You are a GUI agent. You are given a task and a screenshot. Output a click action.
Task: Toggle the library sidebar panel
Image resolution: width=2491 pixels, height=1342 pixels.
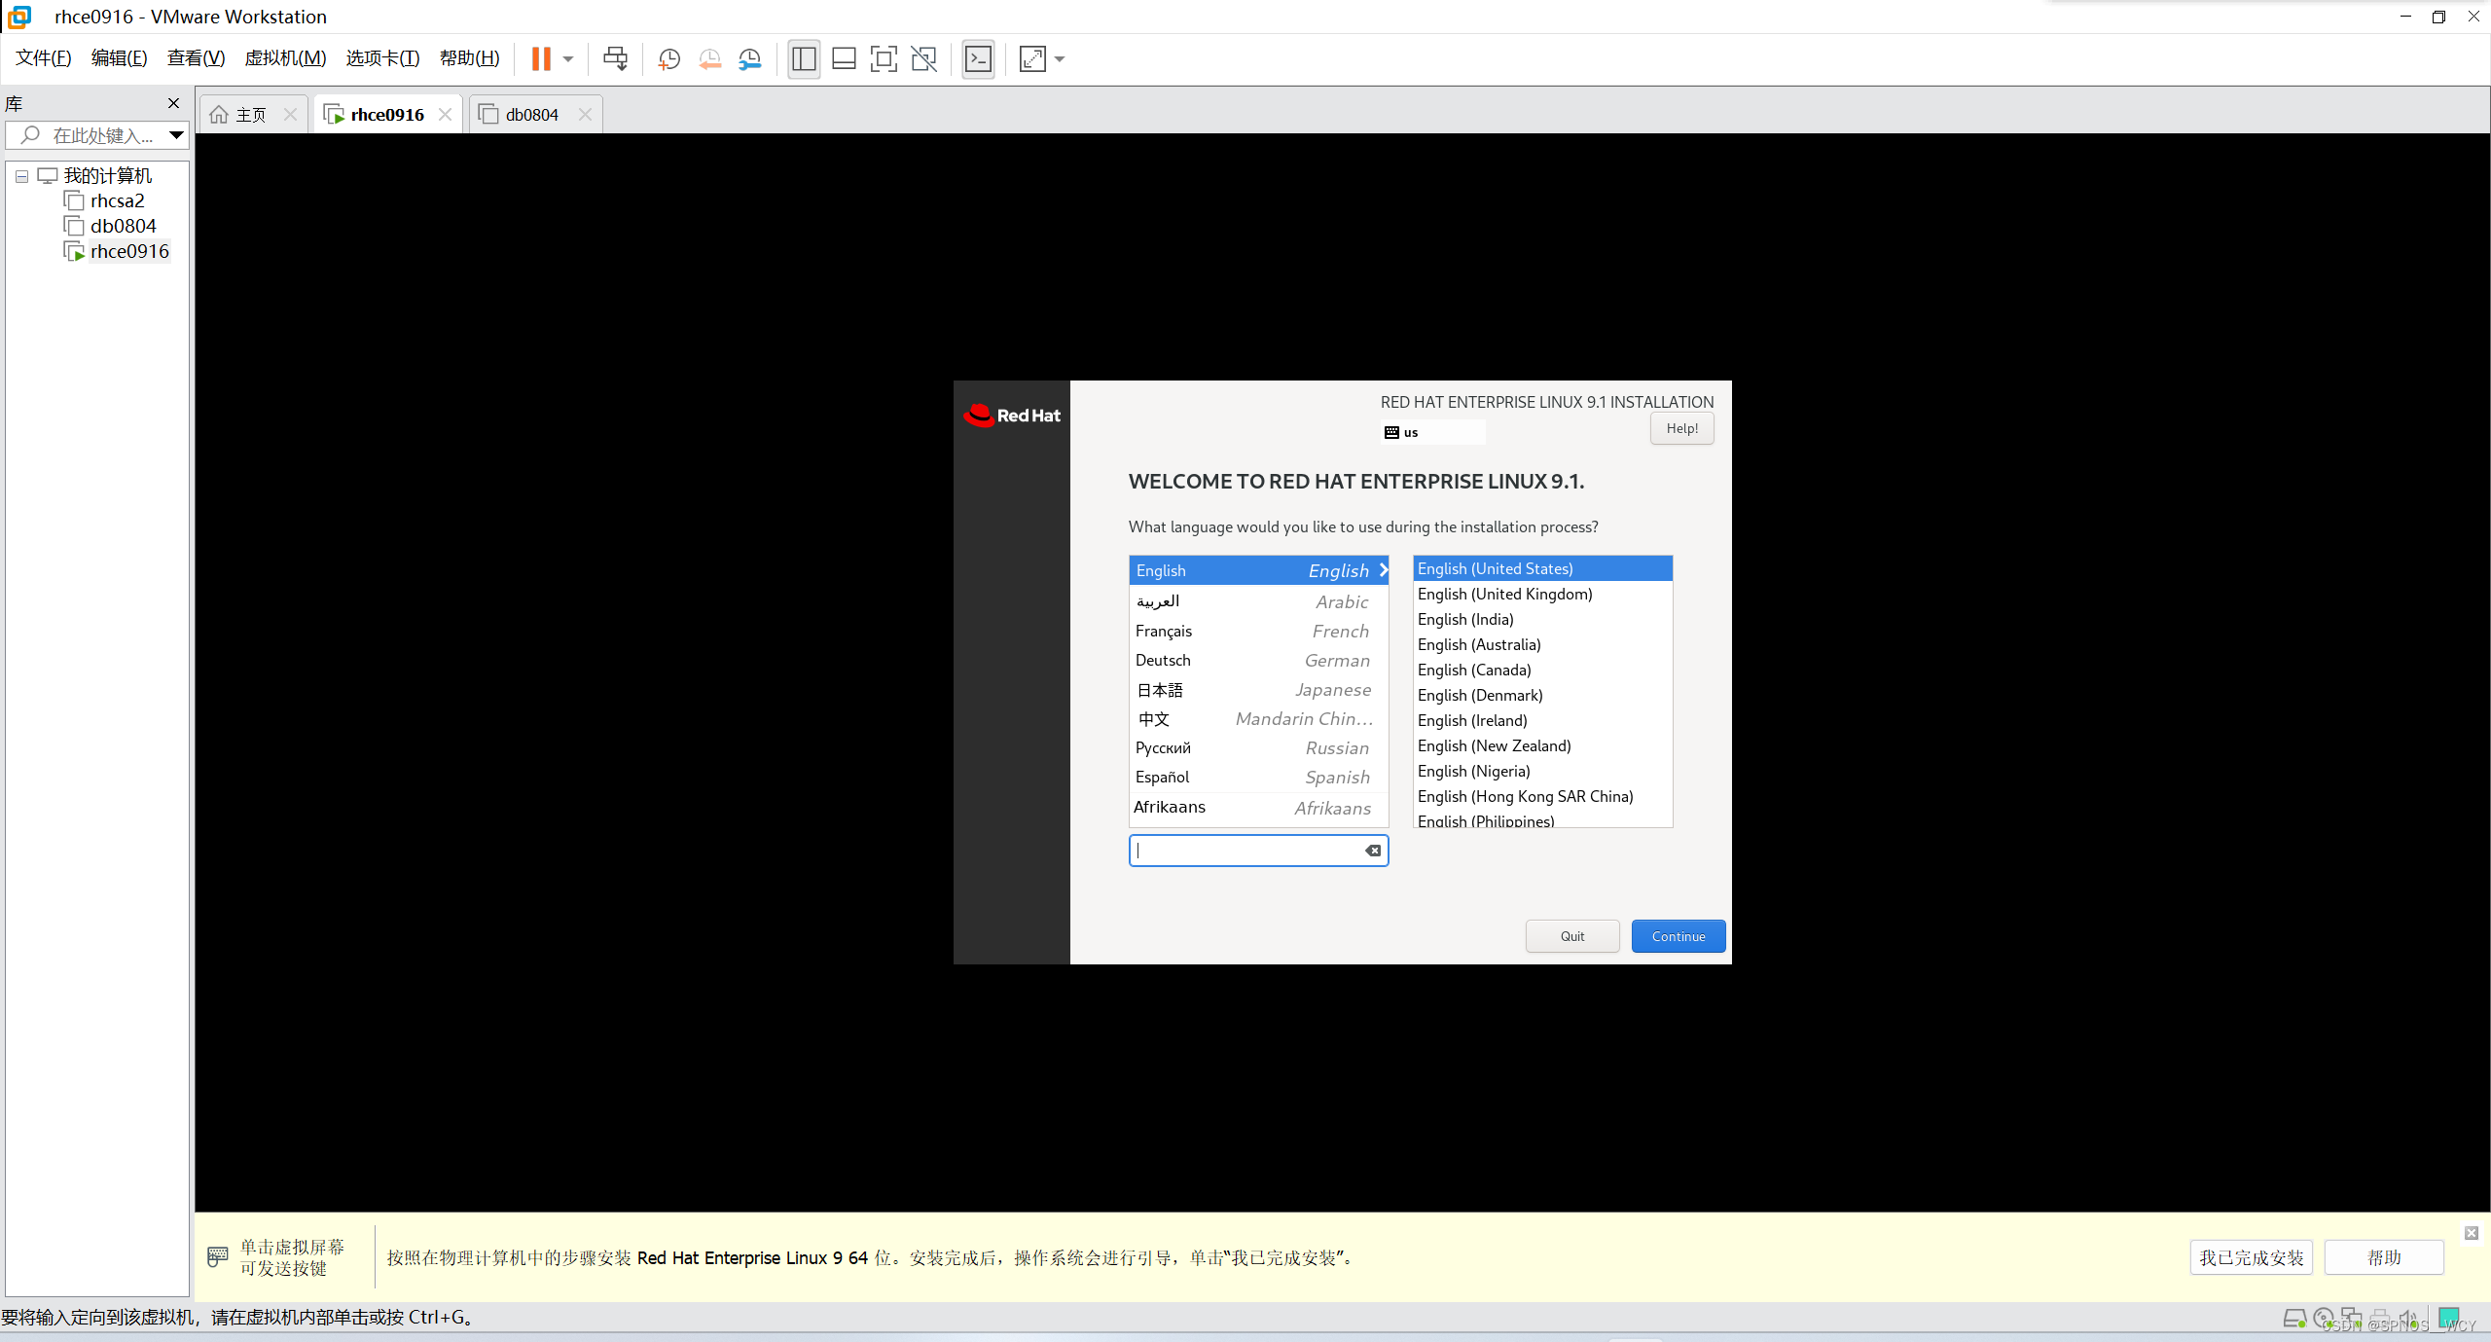point(803,58)
